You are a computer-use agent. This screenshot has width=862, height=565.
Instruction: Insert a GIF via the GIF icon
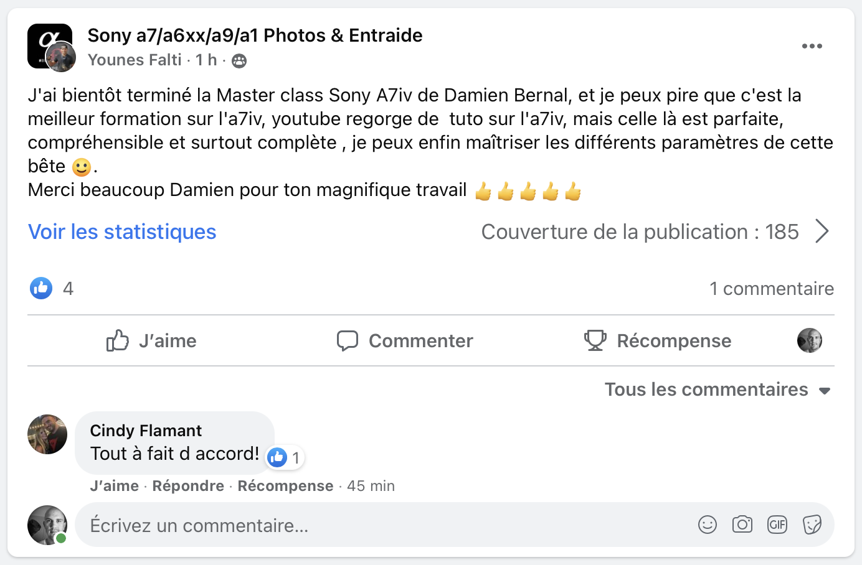(777, 525)
